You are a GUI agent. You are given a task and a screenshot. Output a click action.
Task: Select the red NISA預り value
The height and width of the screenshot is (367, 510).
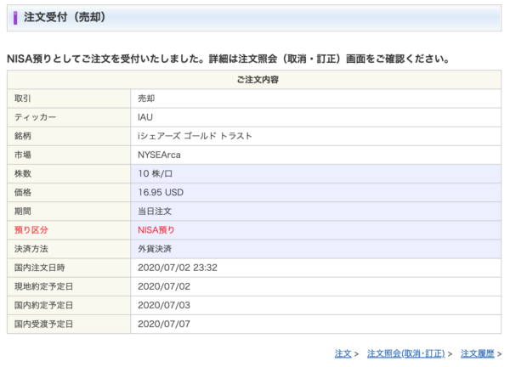[x=156, y=230]
